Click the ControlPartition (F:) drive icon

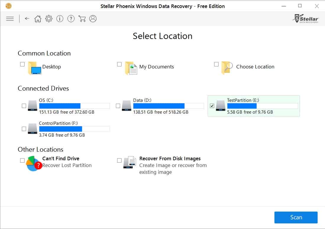pos(33,128)
